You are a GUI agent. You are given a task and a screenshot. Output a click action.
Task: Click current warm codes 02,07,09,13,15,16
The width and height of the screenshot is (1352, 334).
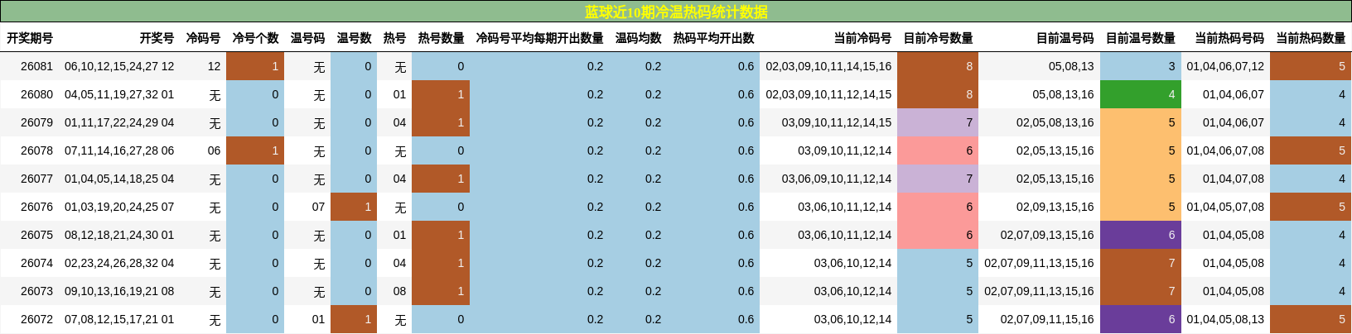[x=1047, y=235]
